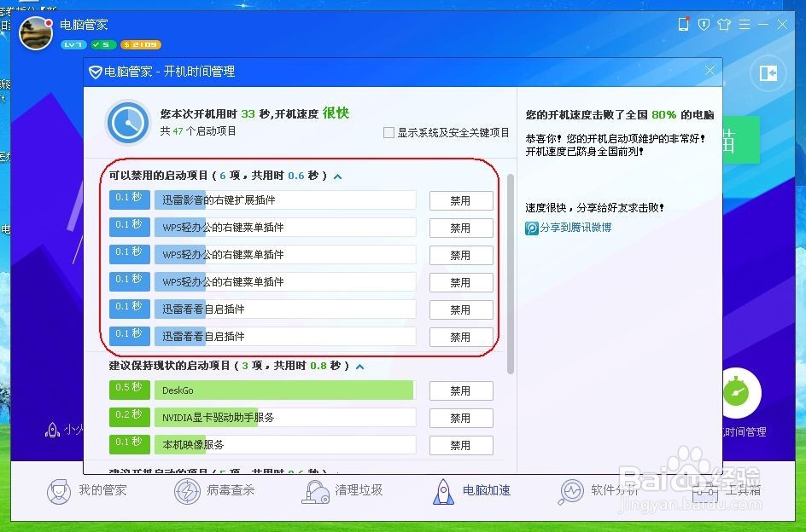Click the shield account protection icon
Image resolution: width=806 pixels, height=532 pixels.
click(703, 25)
